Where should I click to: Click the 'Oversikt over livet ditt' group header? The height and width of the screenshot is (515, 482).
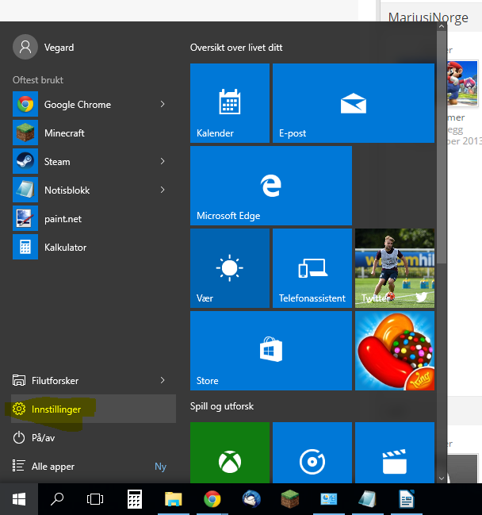click(236, 48)
